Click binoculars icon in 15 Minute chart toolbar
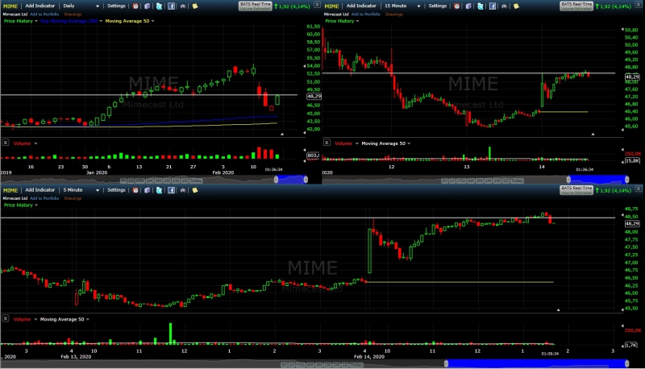The image size is (645, 369). 505,6
